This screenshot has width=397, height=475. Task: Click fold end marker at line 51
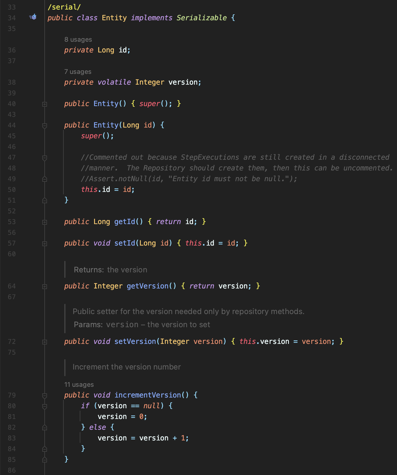pyautogui.click(x=45, y=200)
